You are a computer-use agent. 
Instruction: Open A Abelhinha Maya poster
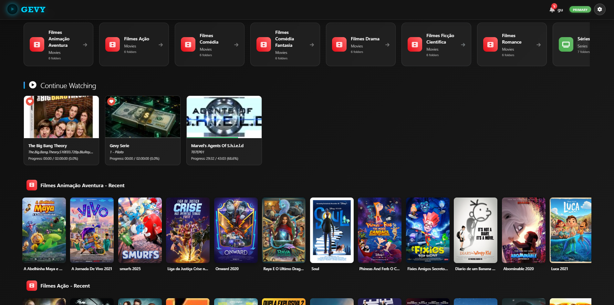pyautogui.click(x=44, y=230)
